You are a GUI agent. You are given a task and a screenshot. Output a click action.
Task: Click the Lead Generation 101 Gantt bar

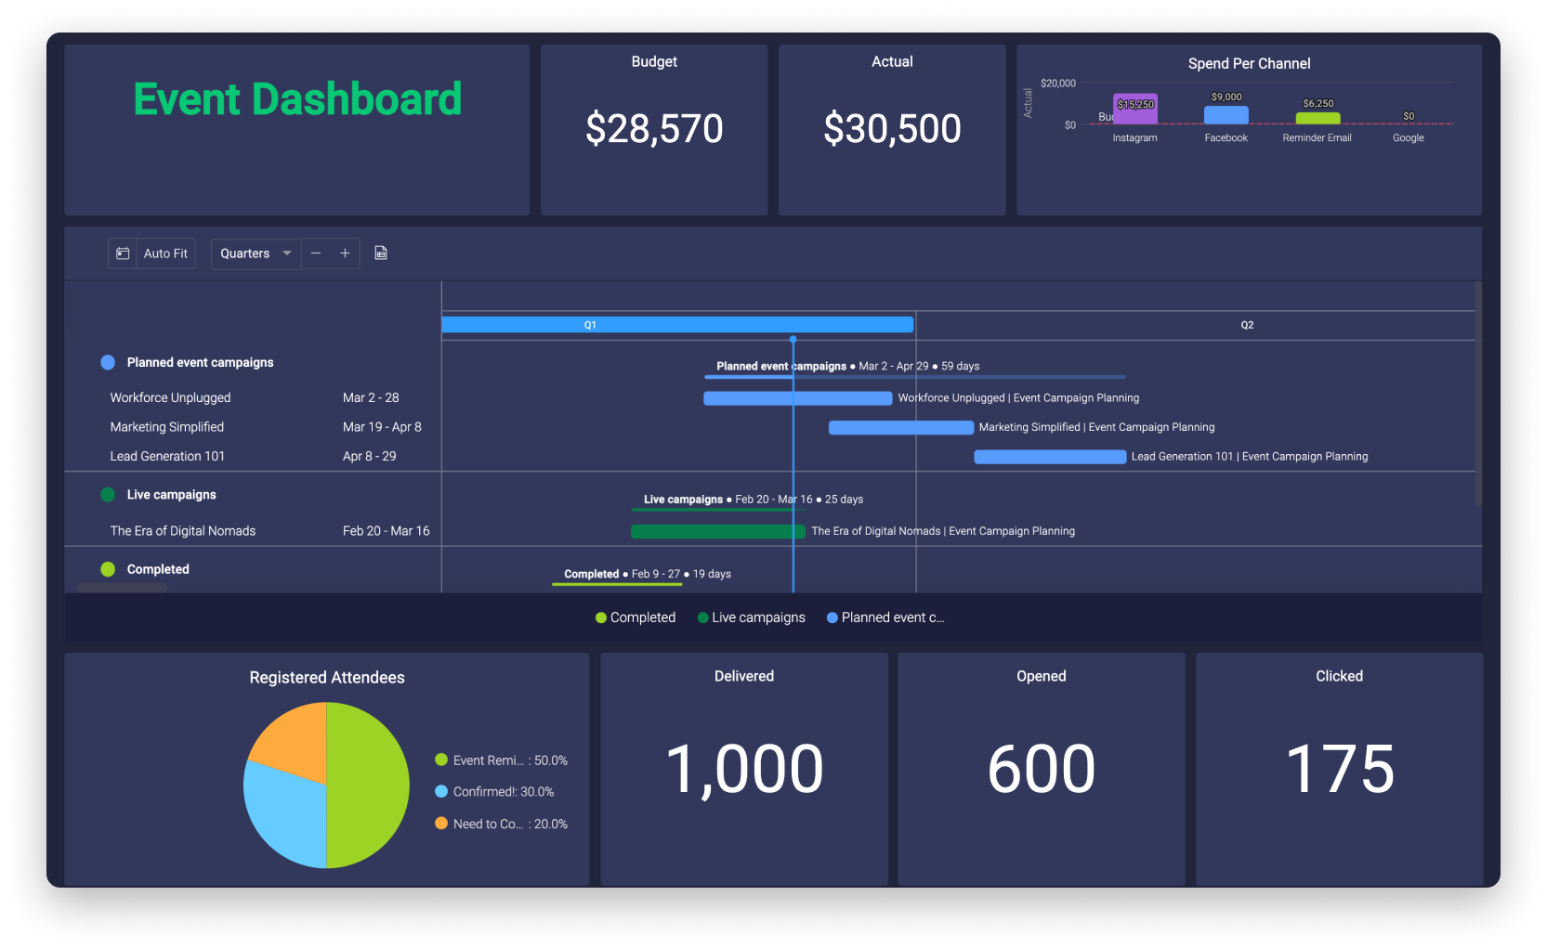point(1050,457)
